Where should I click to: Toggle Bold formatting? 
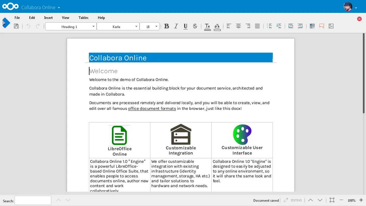tap(167, 26)
